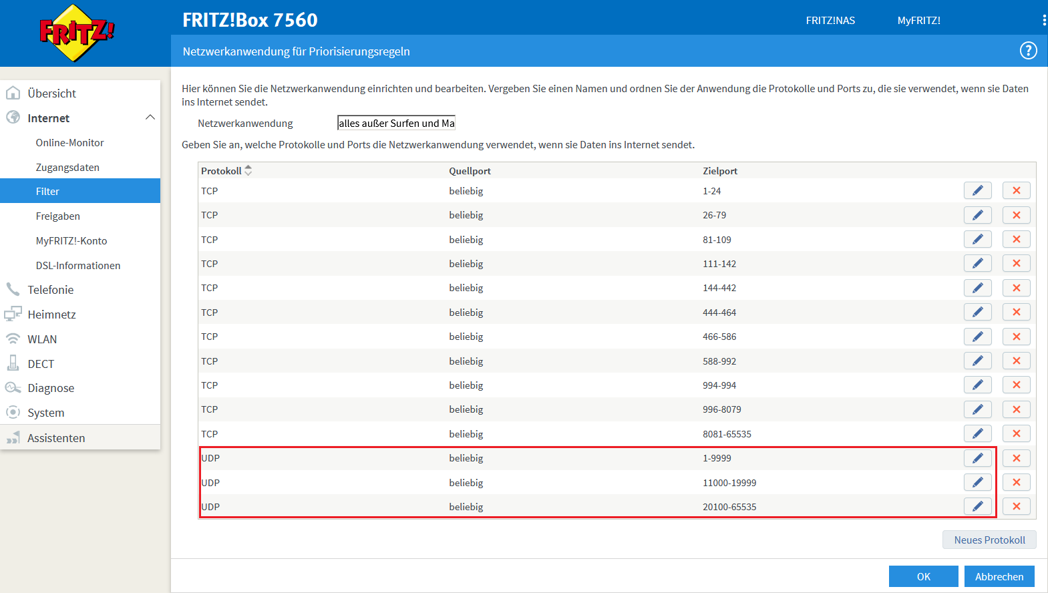The height and width of the screenshot is (593, 1048).
Task: Cancel with the Abbrechen button
Action: coord(999,576)
